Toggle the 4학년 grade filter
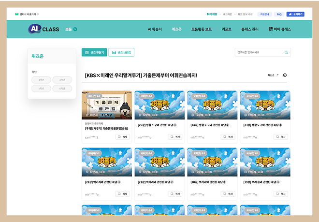319x222 pixels. [62, 80]
